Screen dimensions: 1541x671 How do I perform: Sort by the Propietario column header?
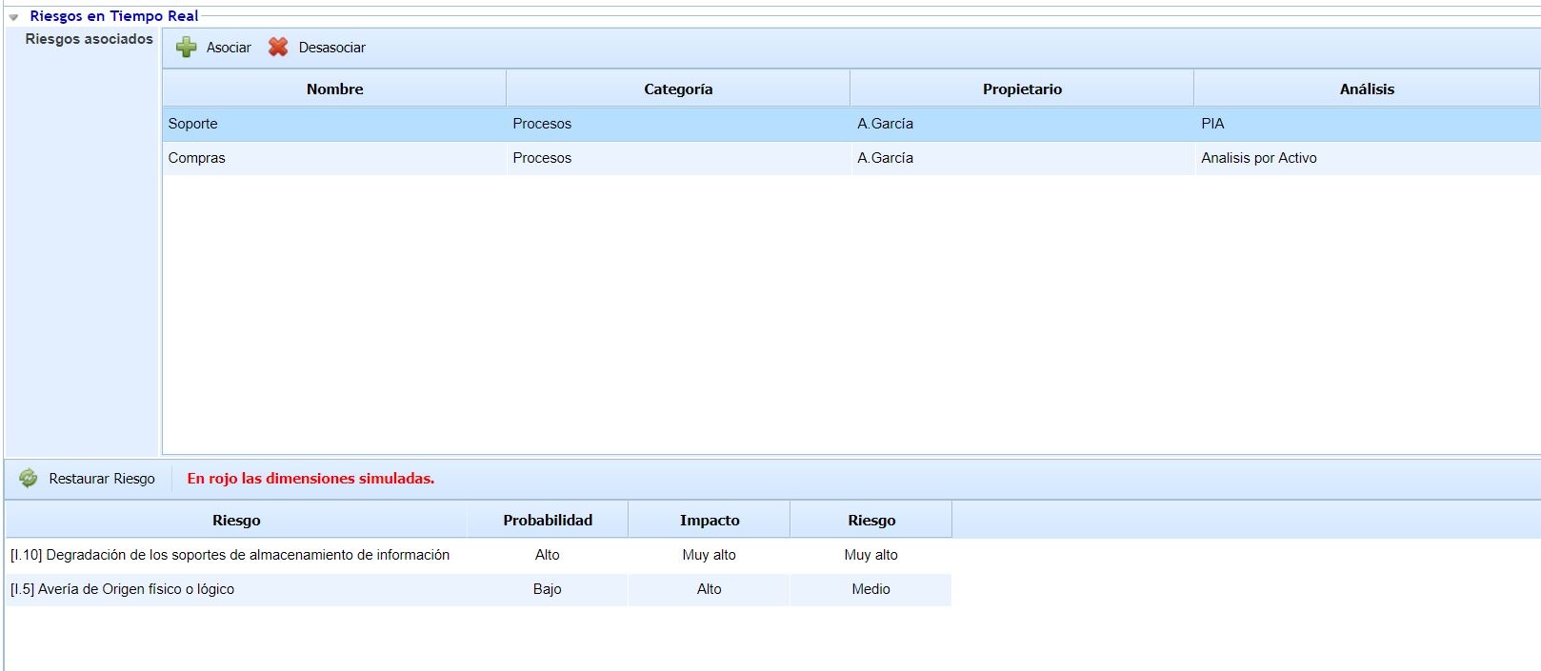(1021, 89)
